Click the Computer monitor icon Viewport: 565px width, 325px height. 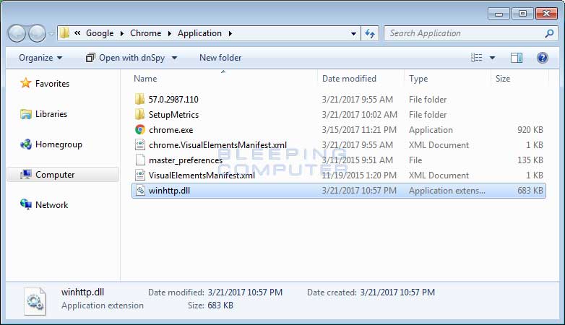coord(25,175)
